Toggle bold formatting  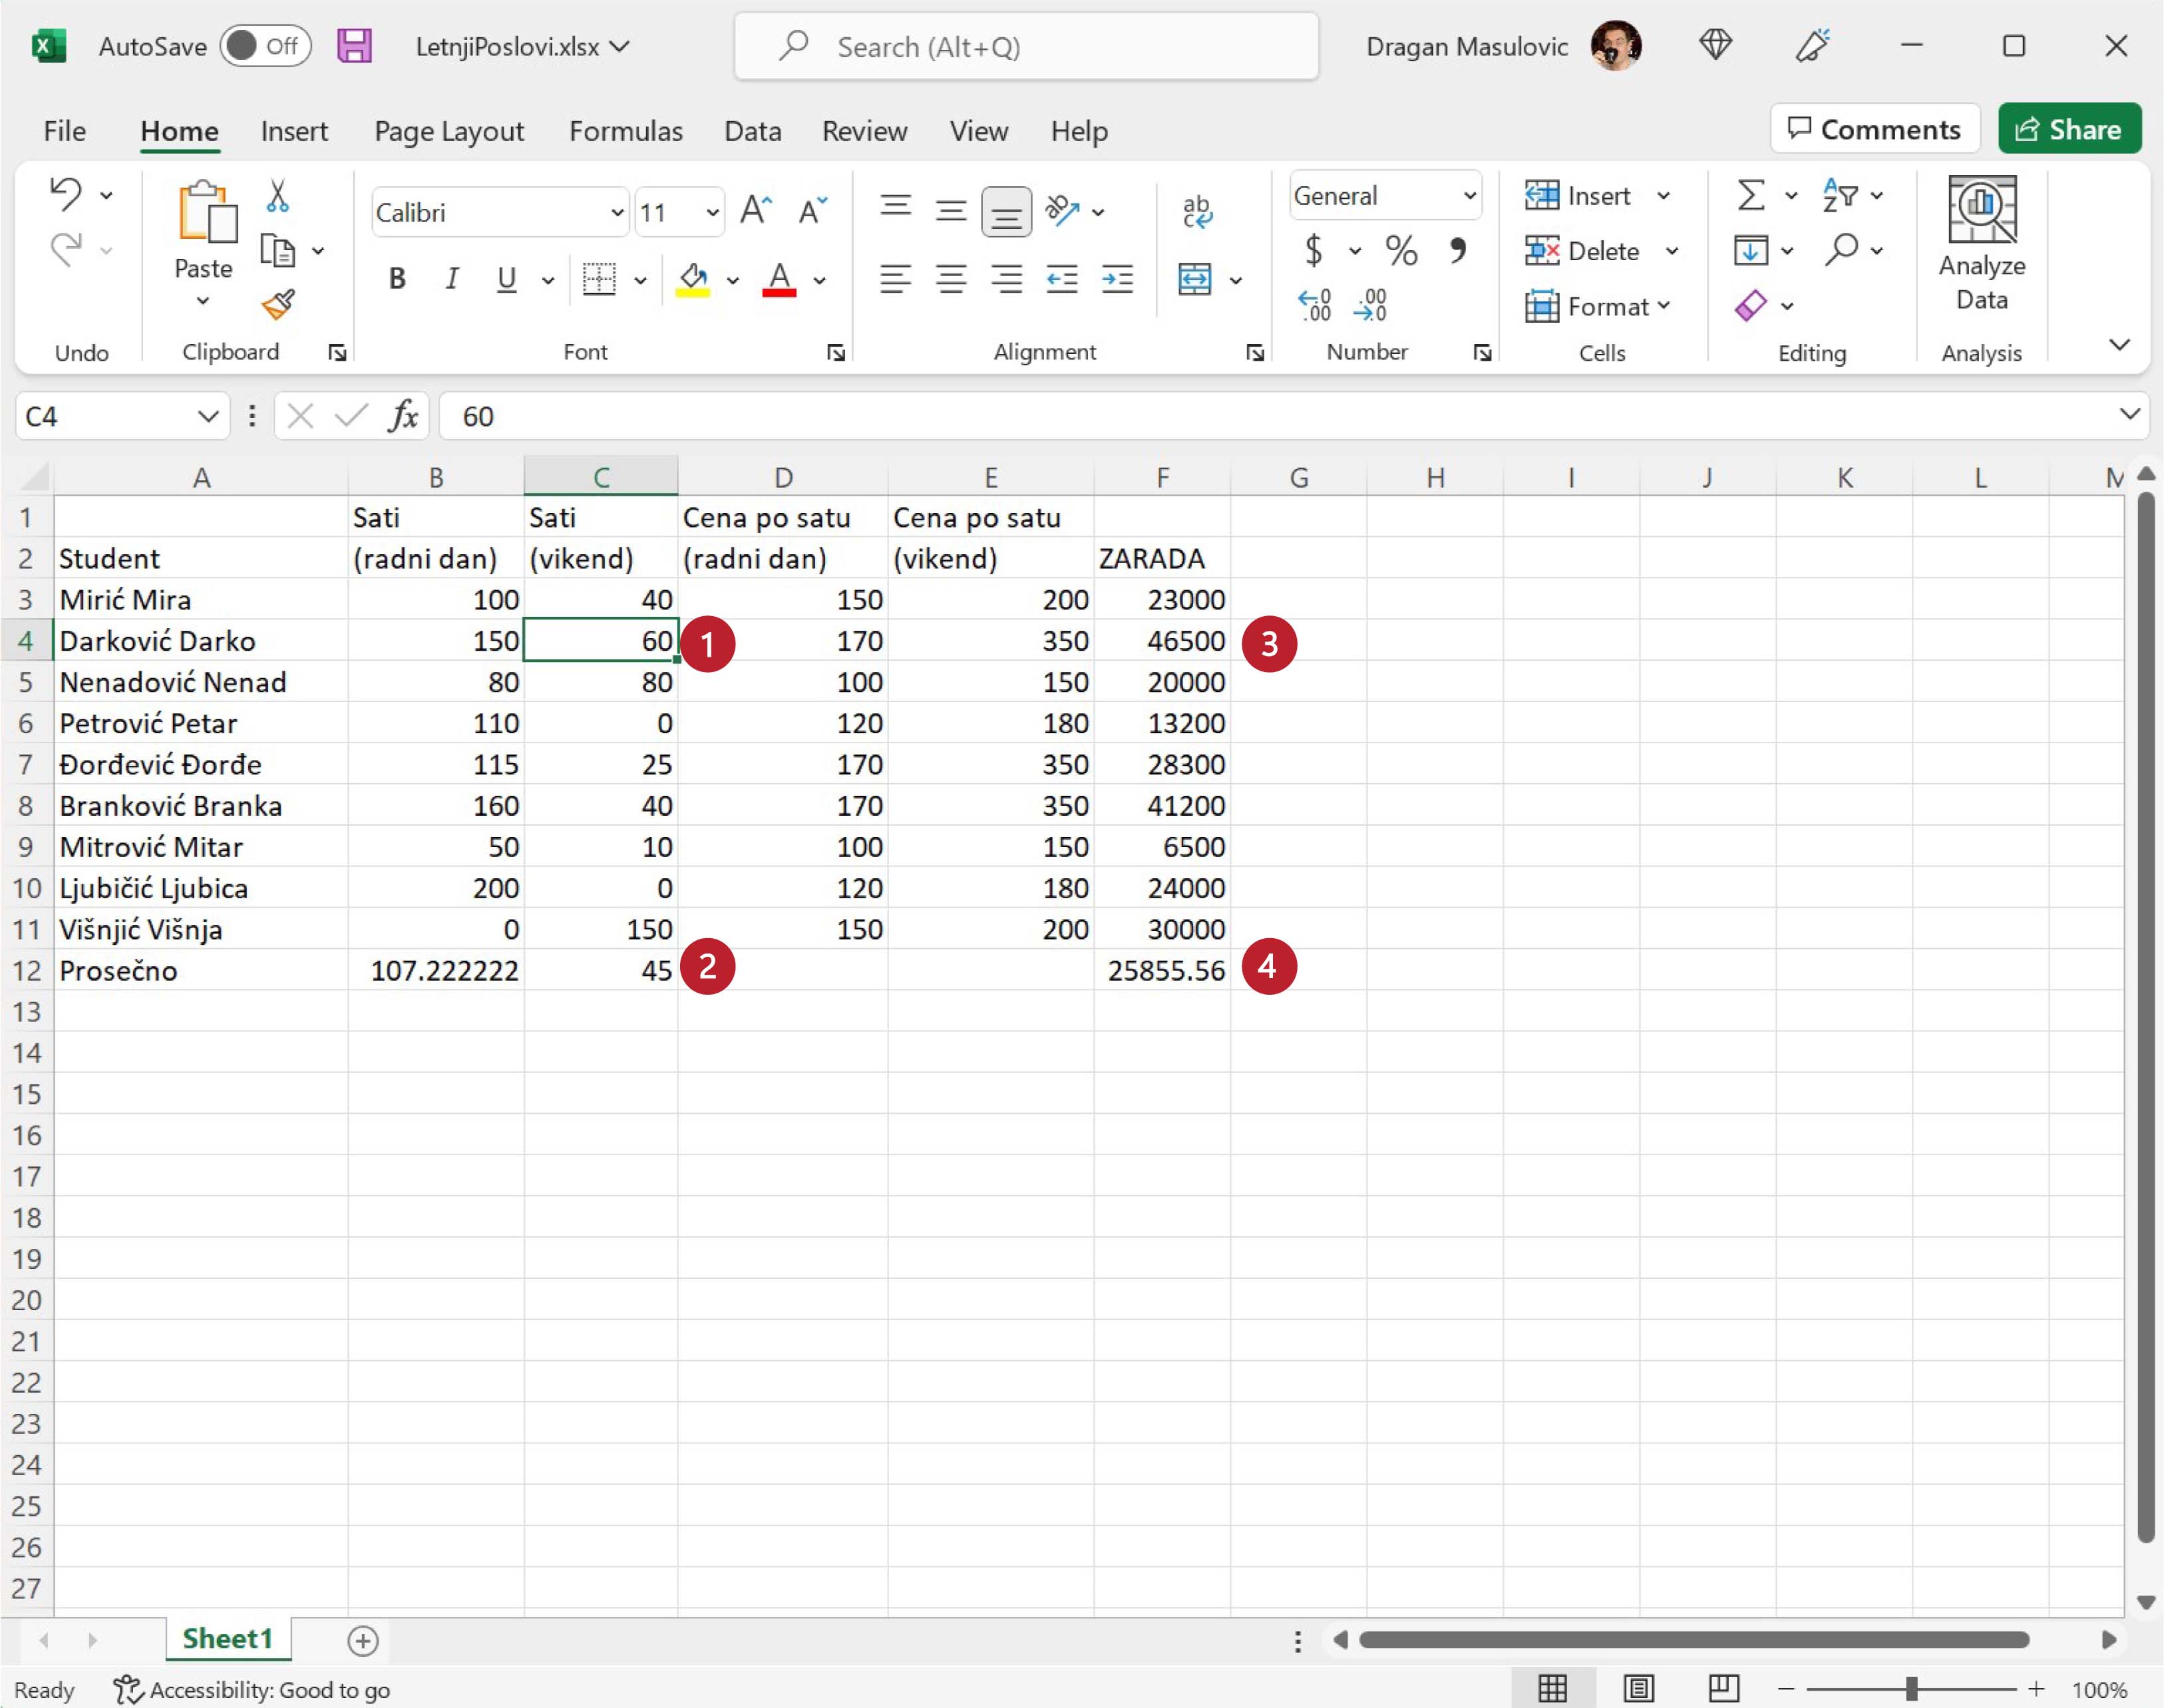pyautogui.click(x=397, y=279)
